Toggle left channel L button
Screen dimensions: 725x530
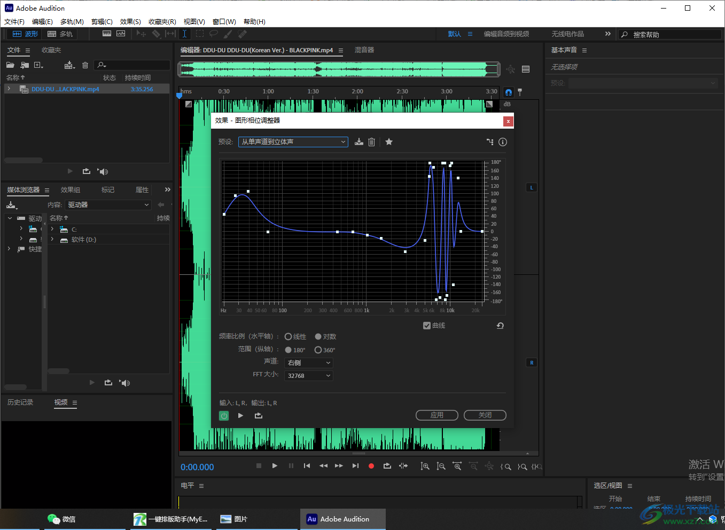coord(532,188)
